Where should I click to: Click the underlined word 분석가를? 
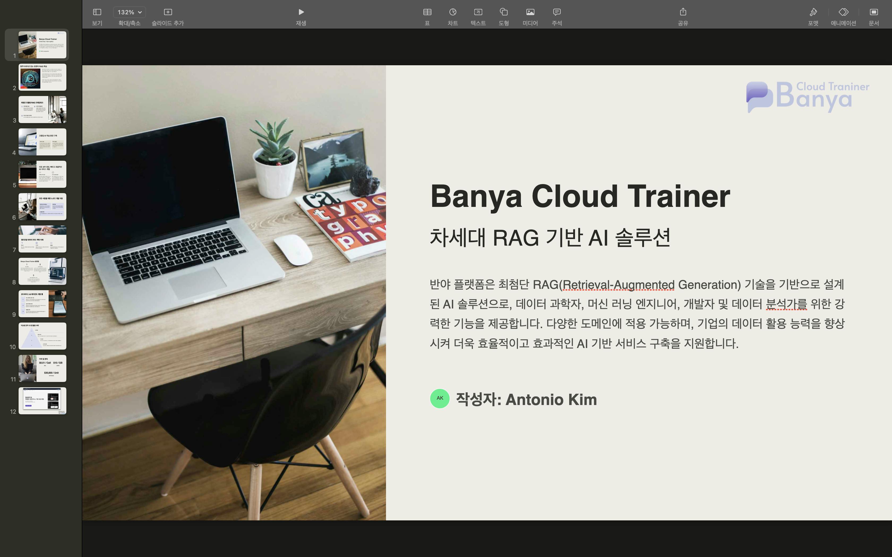click(786, 304)
